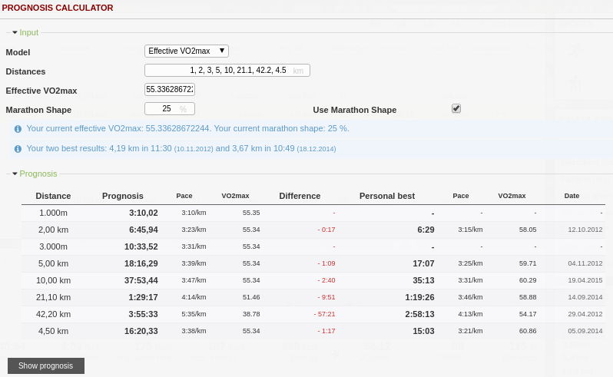Click the info icon beside current effective VO2max

coord(18,129)
